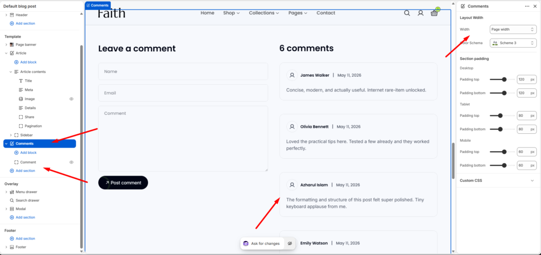Screen dimensions: 541x255
Task: Click the Details block icon
Action: tap(21, 108)
